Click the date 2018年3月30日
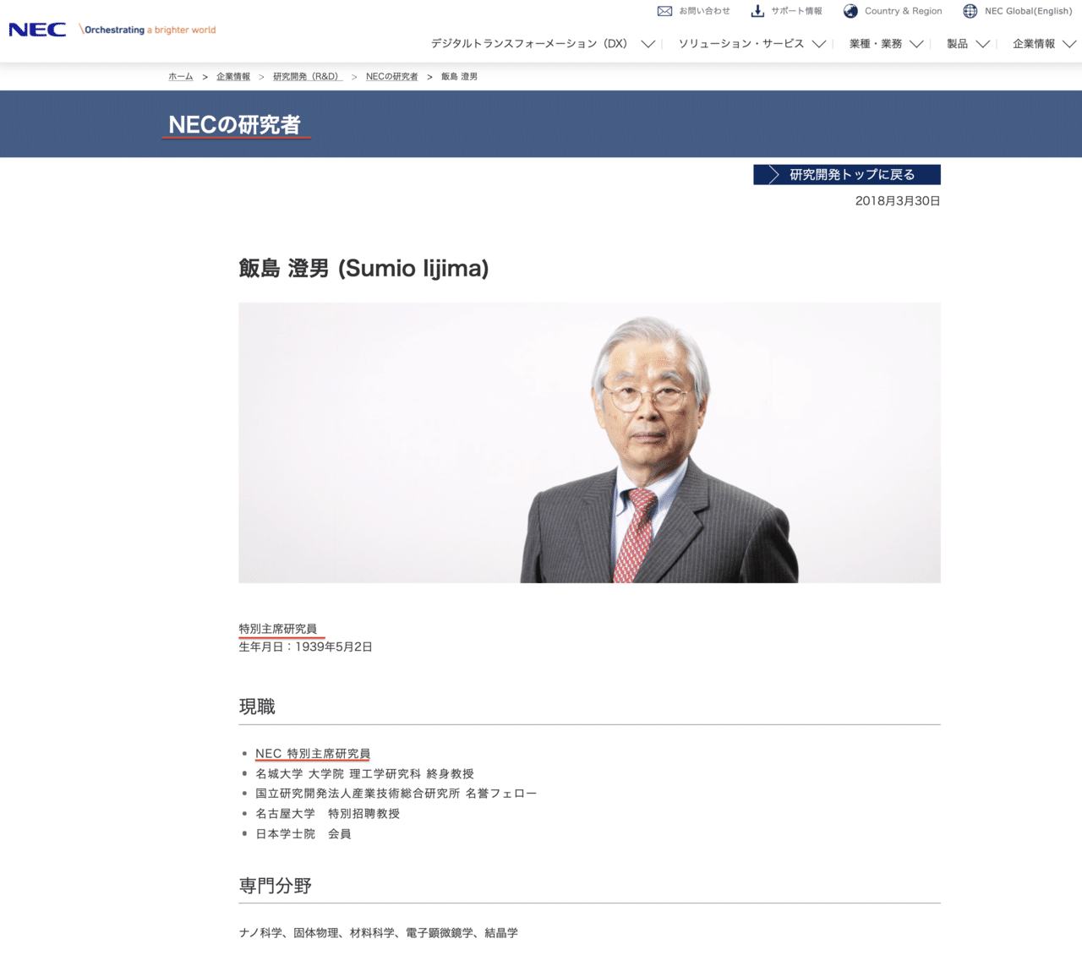This screenshot has height=955, width=1082. click(898, 201)
